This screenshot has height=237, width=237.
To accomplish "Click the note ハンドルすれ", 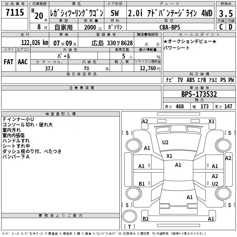I will [16, 140].
